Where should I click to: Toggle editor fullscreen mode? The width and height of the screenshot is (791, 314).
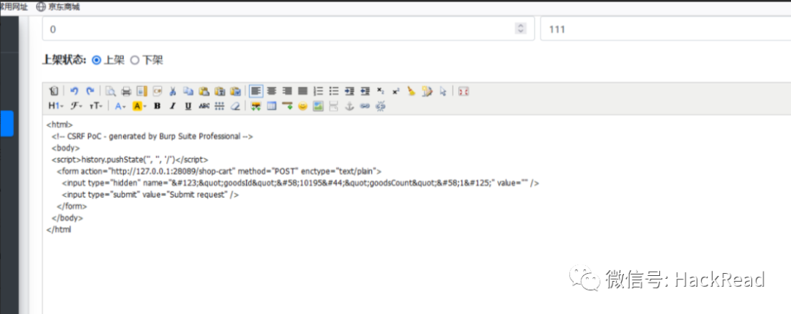pyautogui.click(x=464, y=91)
